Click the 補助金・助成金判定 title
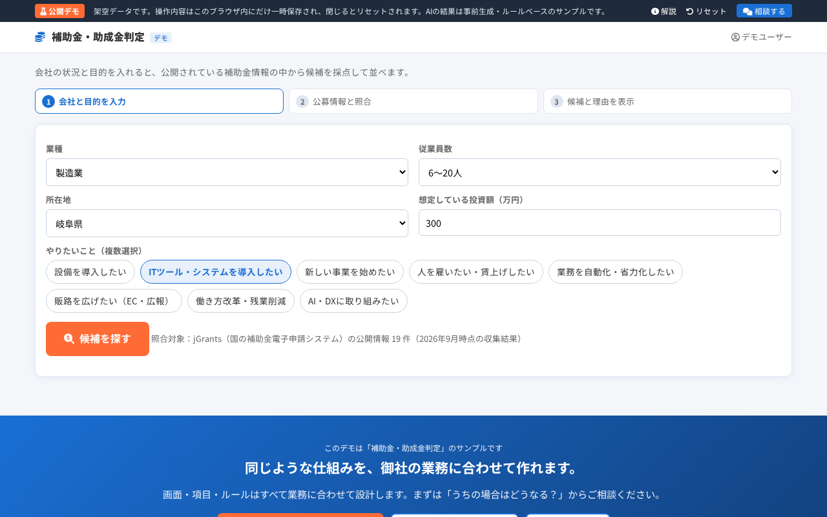 [98, 37]
